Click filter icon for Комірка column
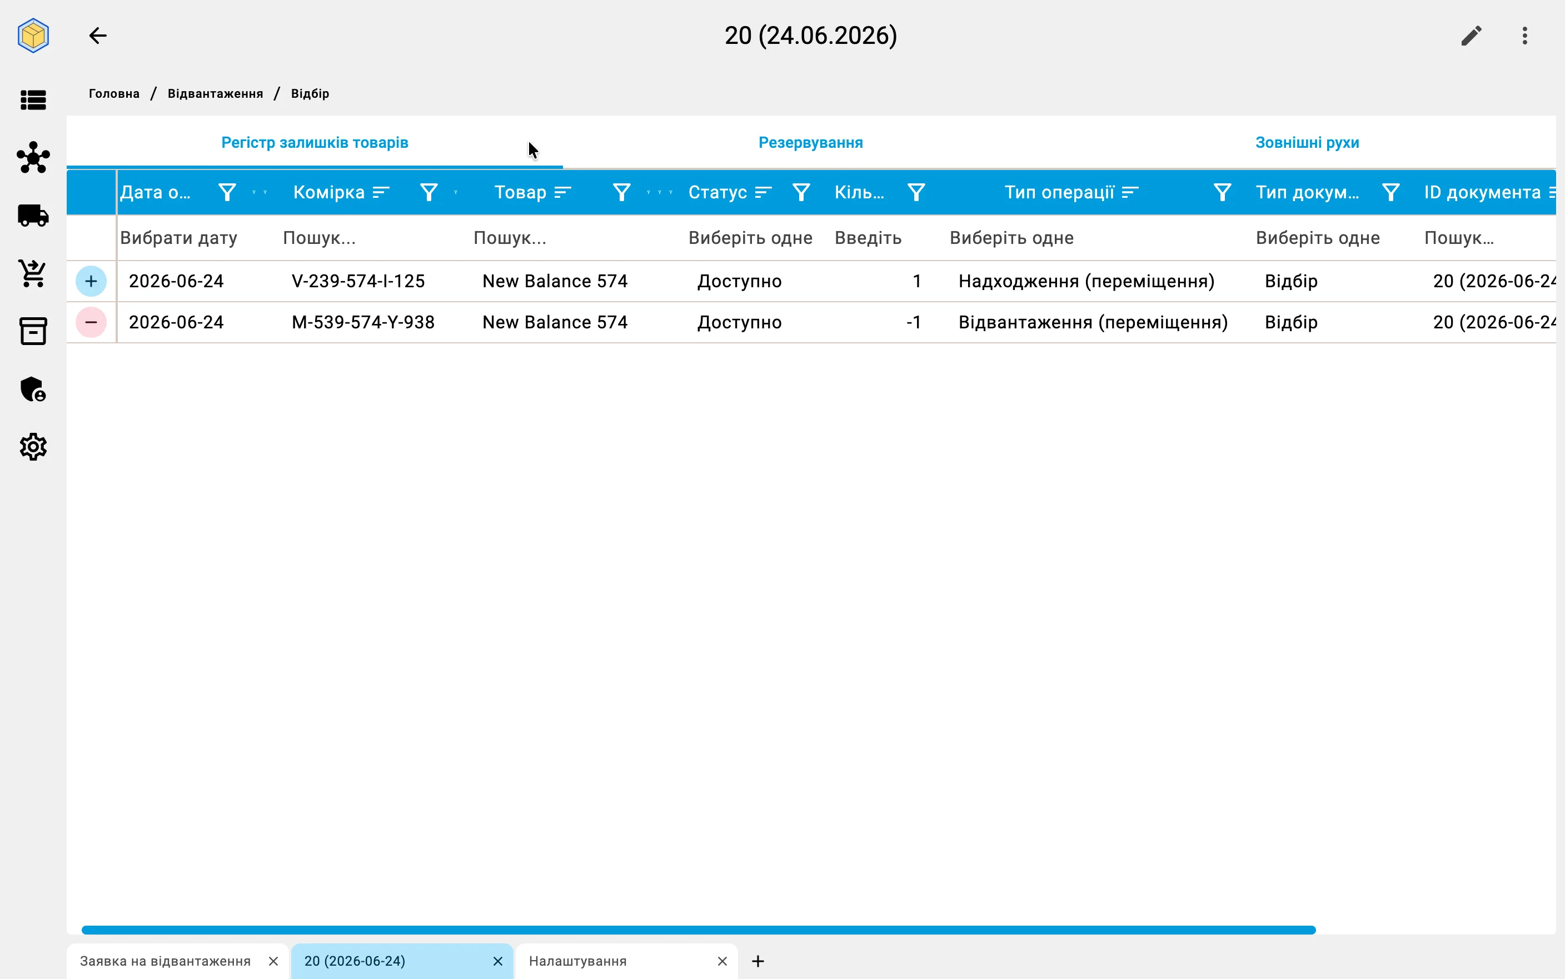Image resolution: width=1565 pixels, height=979 pixels. [x=428, y=192]
